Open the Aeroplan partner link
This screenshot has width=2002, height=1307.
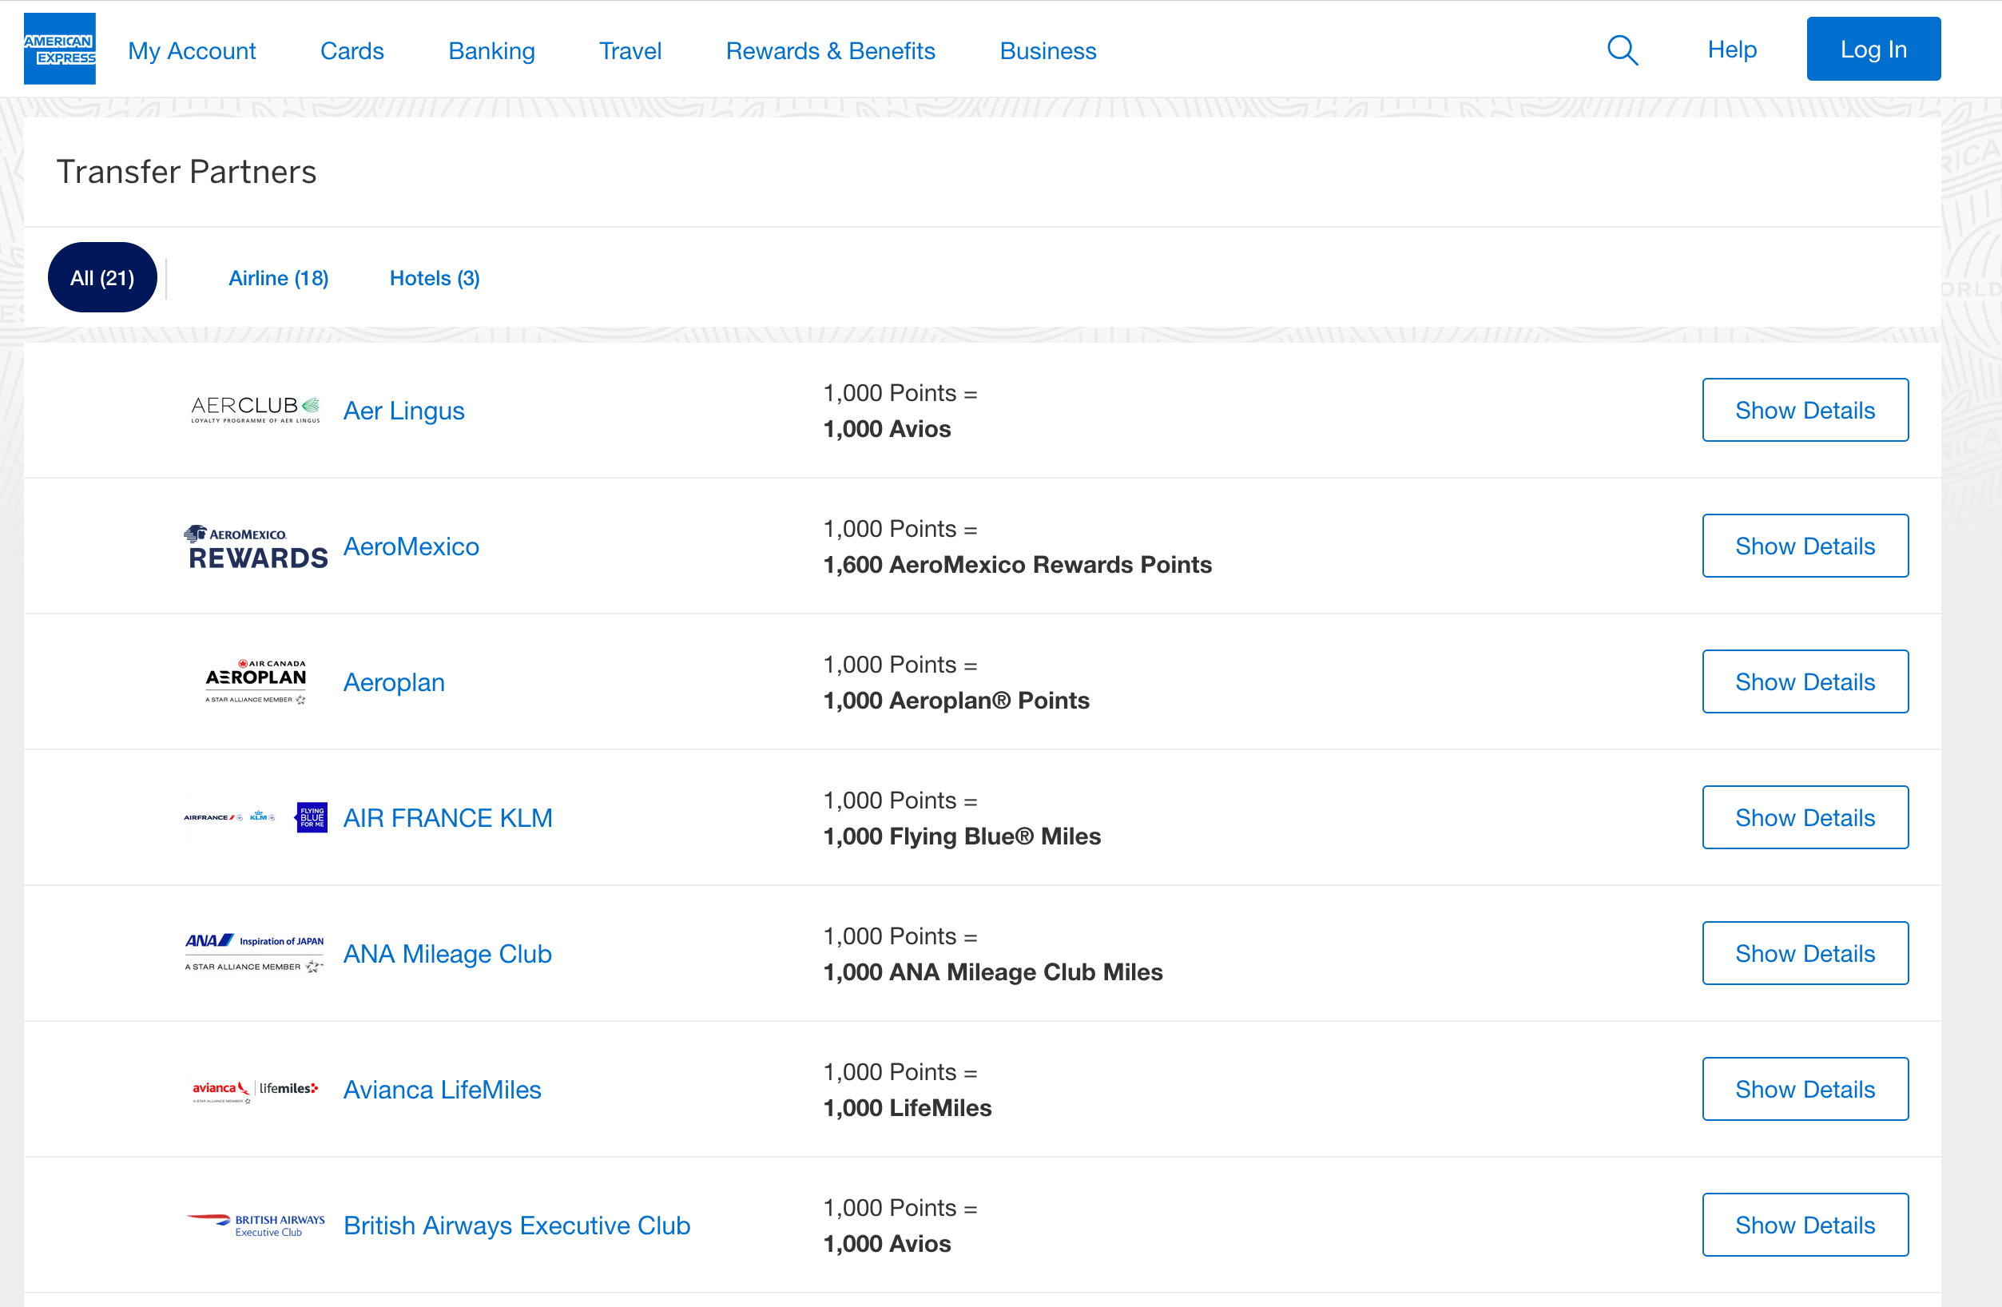pos(394,682)
